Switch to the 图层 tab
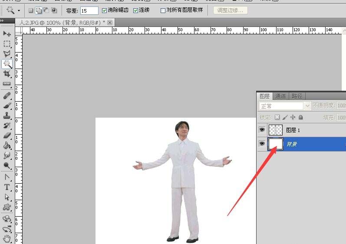Viewport: 346px width, 244px height. click(264, 96)
